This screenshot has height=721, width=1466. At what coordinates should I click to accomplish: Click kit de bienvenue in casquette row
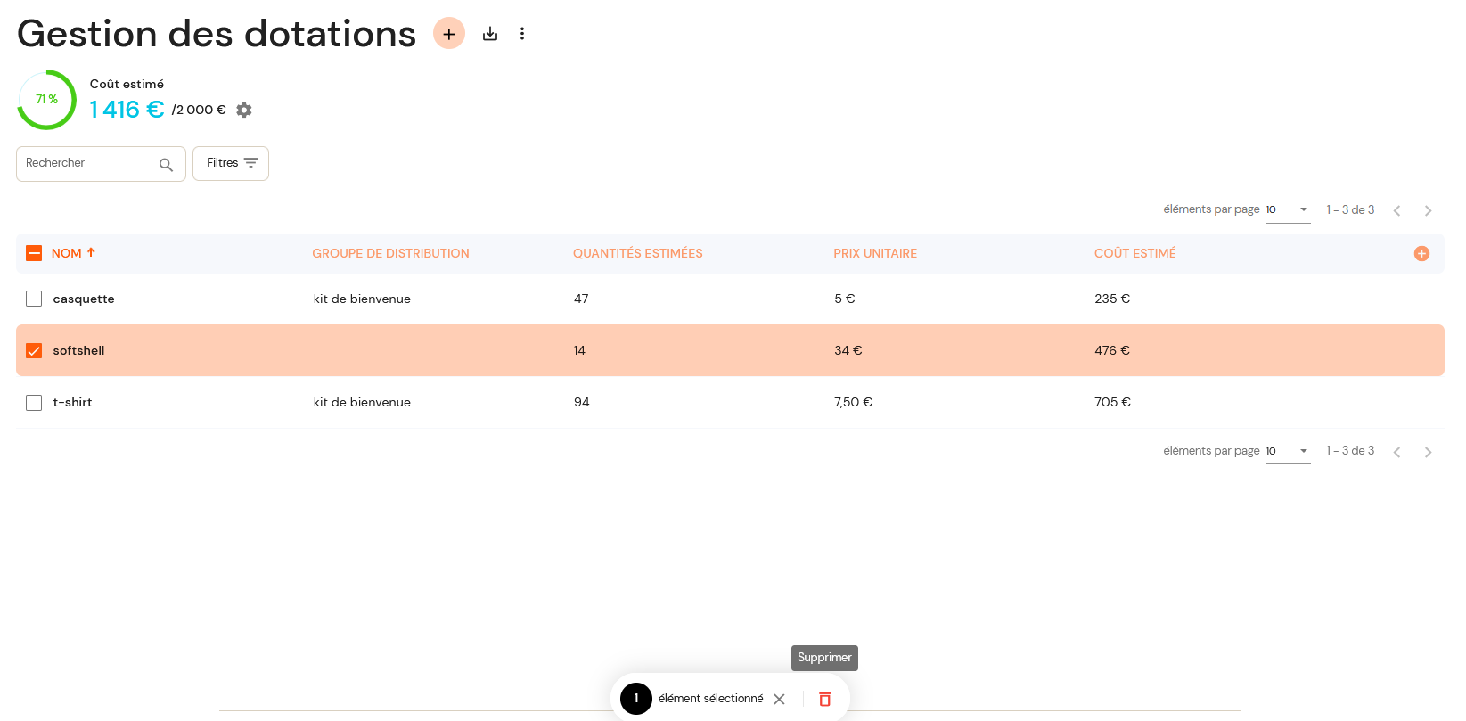(x=362, y=299)
